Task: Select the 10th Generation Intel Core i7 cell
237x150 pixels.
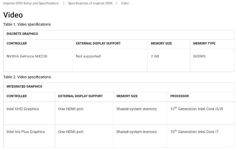Action: click(x=194, y=132)
